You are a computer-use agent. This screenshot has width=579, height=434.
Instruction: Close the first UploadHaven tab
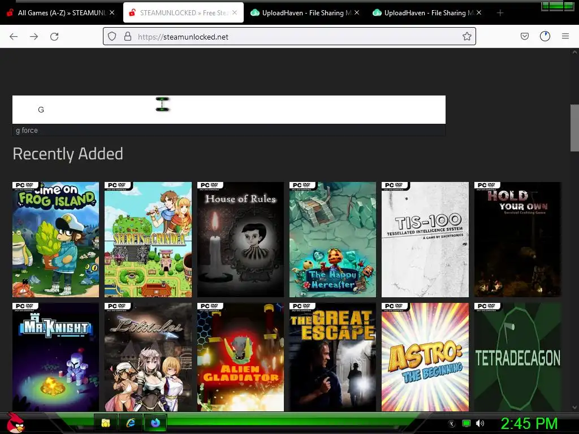click(357, 12)
